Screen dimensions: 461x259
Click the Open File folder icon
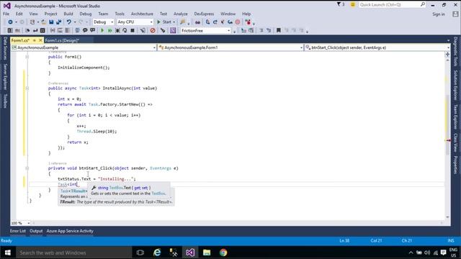coord(44,22)
